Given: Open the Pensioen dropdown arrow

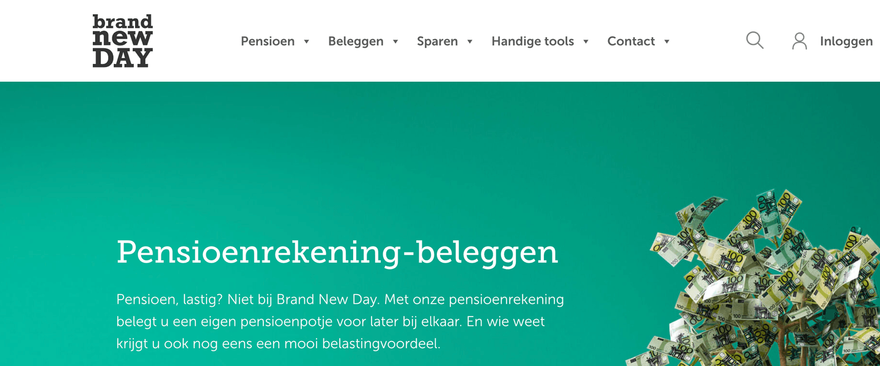Looking at the screenshot, I should 306,41.
